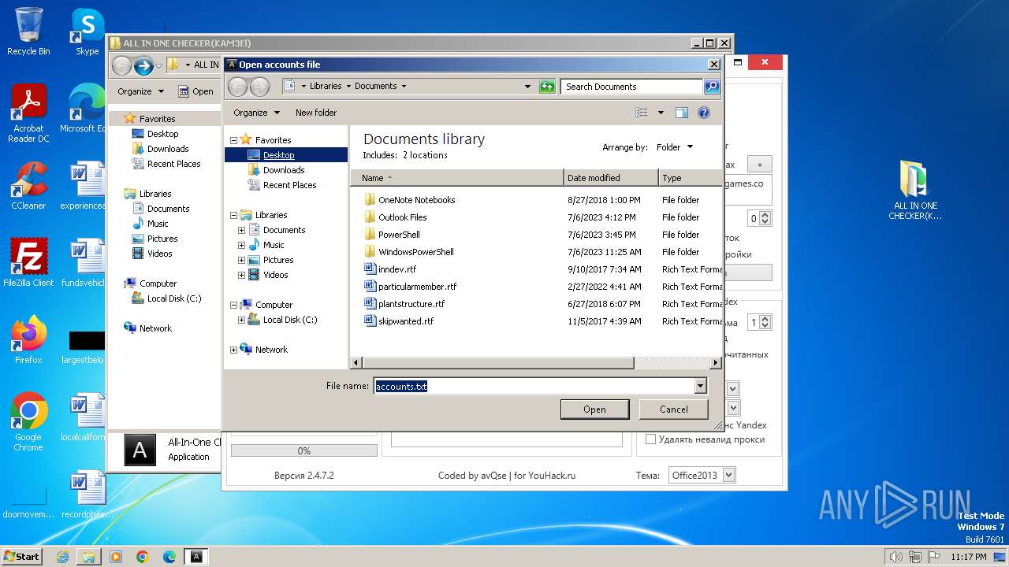The width and height of the screenshot is (1009, 567).
Task: Click Organize in the Explorer window behind
Action: 140,91
